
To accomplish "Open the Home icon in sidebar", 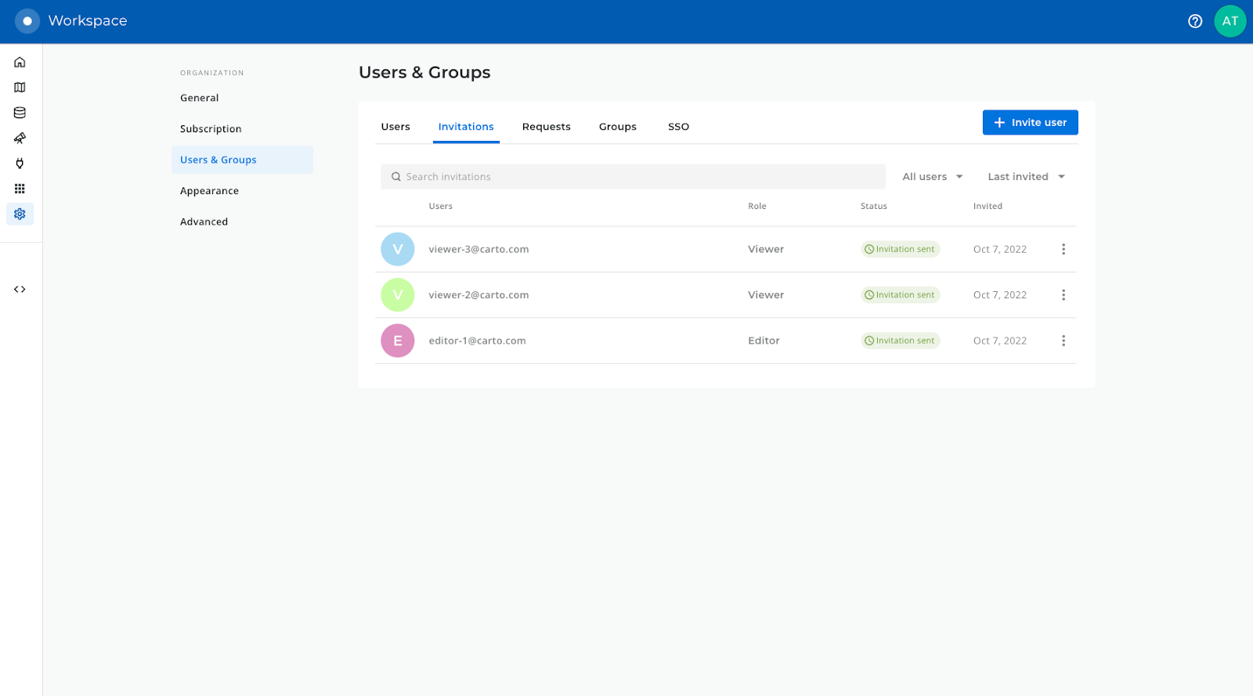I will click(20, 62).
